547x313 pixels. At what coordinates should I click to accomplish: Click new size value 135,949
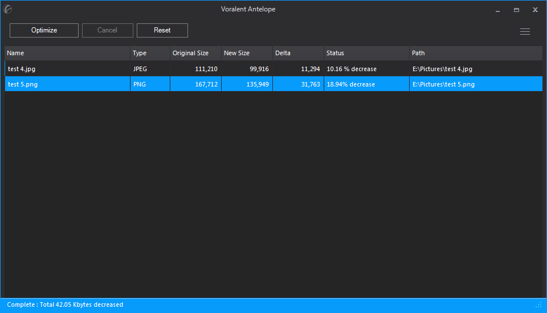(258, 84)
